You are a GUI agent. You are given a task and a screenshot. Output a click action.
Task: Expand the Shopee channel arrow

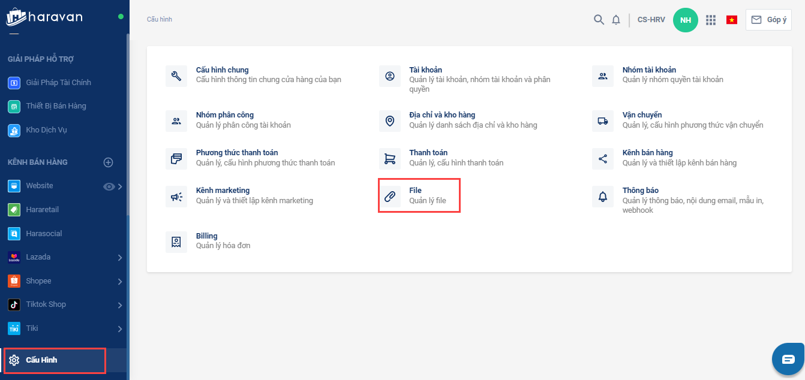(120, 282)
